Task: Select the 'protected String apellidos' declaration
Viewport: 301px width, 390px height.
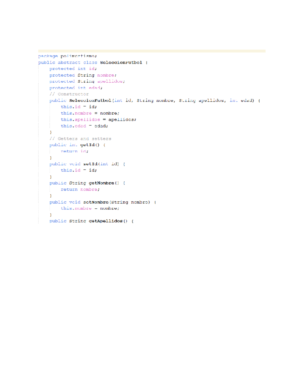Action: [87, 82]
